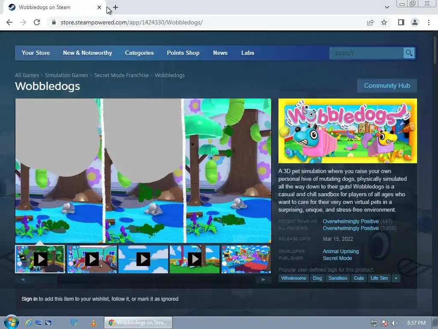
Task: Click the thumbnail strip scrollbar
Action: tap(143, 279)
